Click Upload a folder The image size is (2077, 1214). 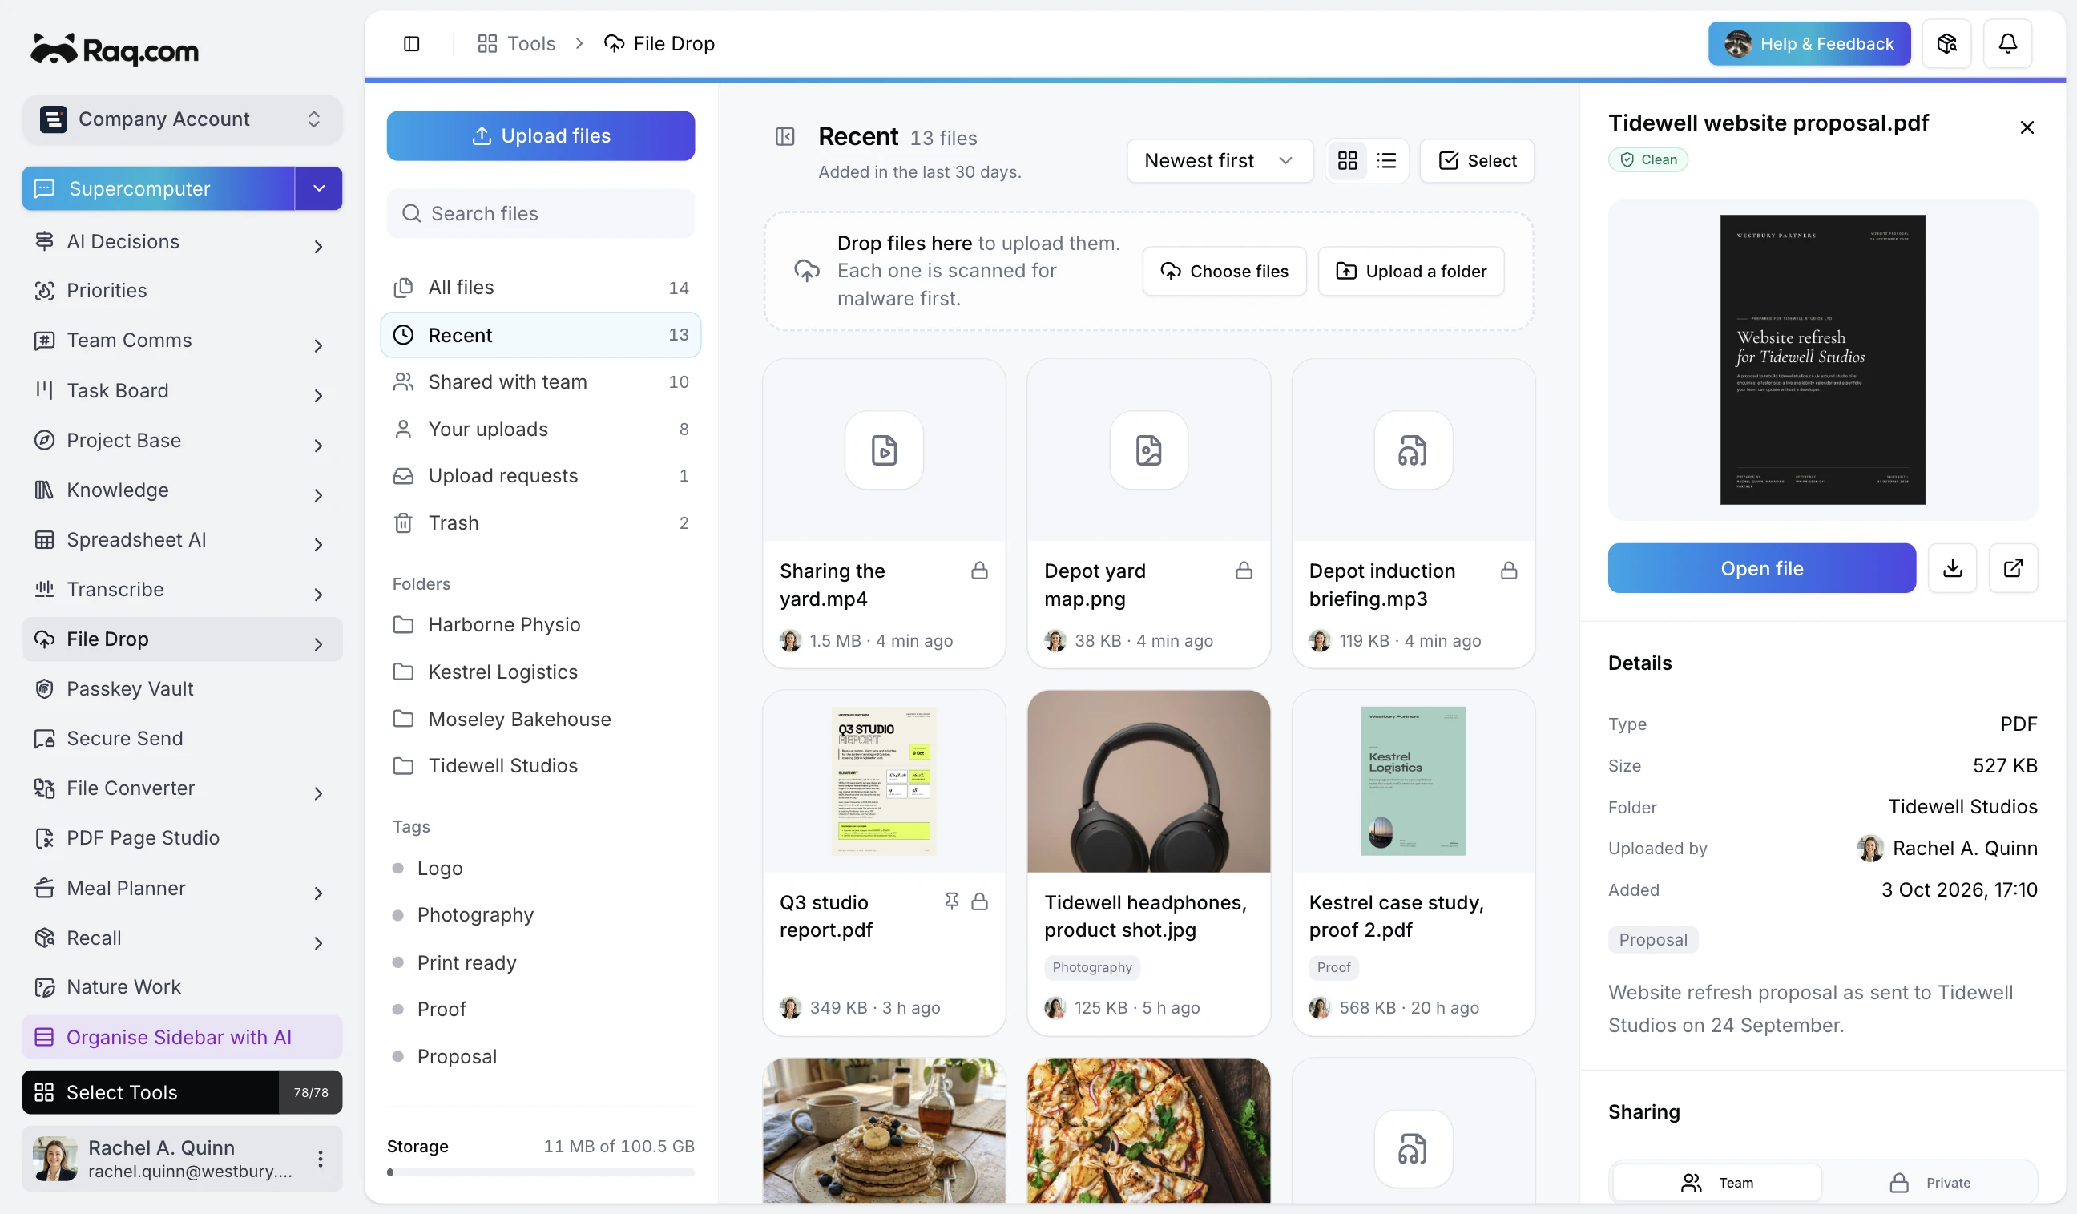[1410, 271]
